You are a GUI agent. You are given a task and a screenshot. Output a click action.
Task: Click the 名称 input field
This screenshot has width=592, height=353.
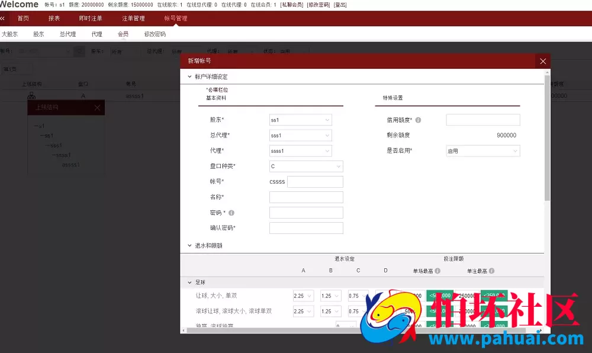point(306,197)
